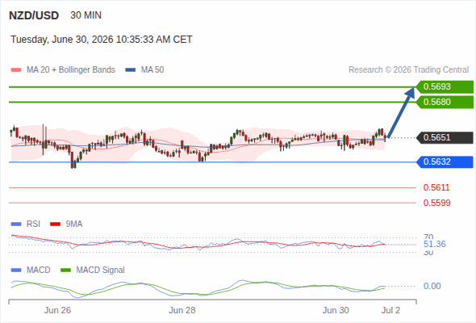This screenshot has width=476, height=323.
Task: Select the 30 MIN timeframe label
Action: click(86, 15)
